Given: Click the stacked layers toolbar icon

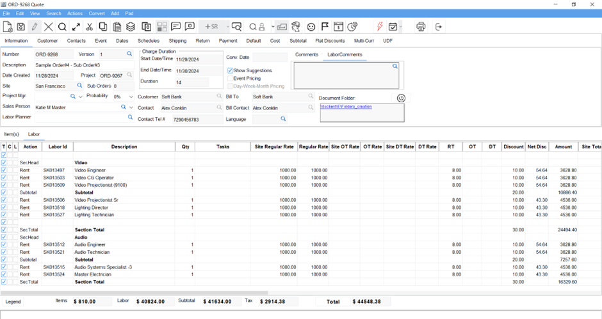Looking at the screenshot, I should 131,27.
